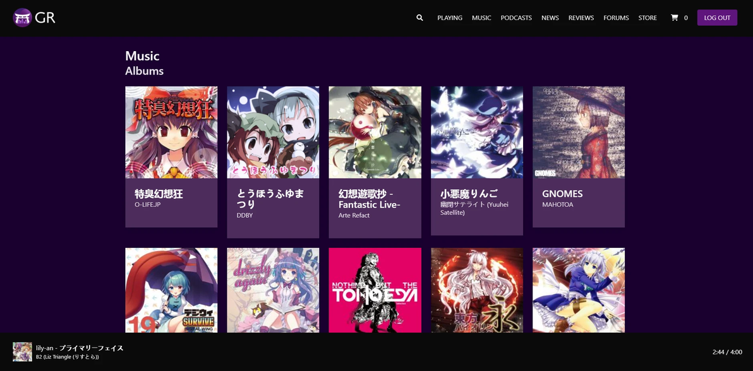Open search with the magnifier icon

point(419,18)
